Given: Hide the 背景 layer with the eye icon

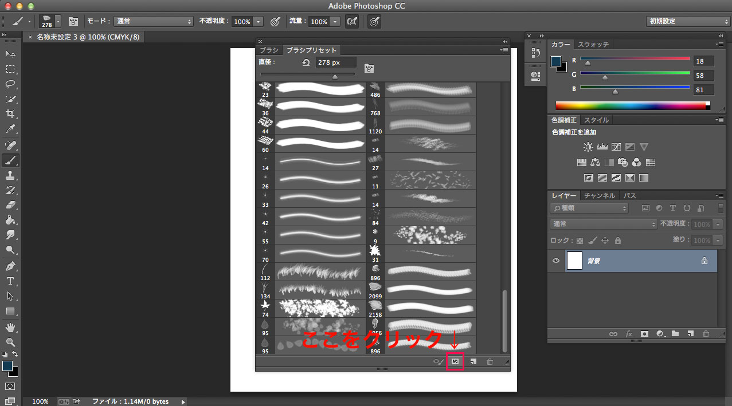Looking at the screenshot, I should [x=555, y=261].
